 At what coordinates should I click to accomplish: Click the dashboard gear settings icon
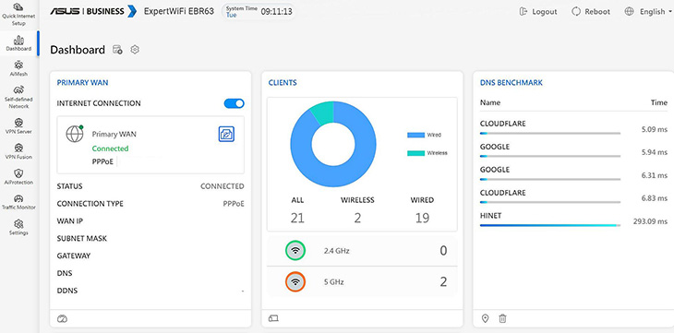coord(135,50)
